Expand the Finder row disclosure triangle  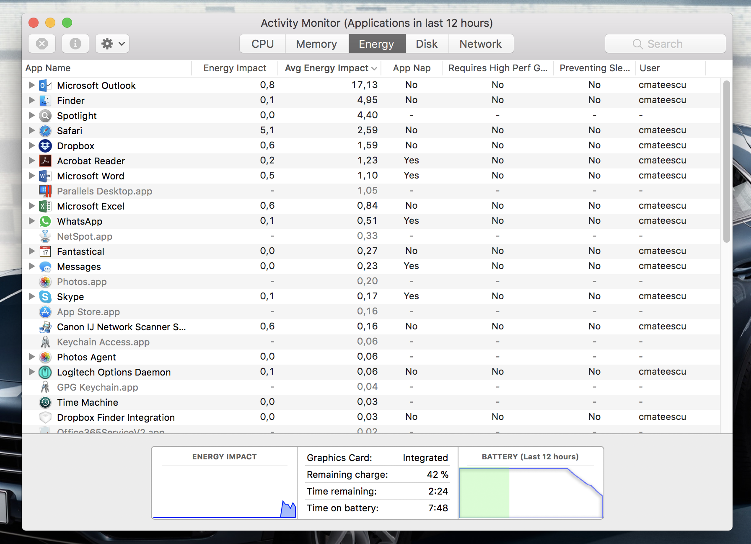pyautogui.click(x=31, y=100)
